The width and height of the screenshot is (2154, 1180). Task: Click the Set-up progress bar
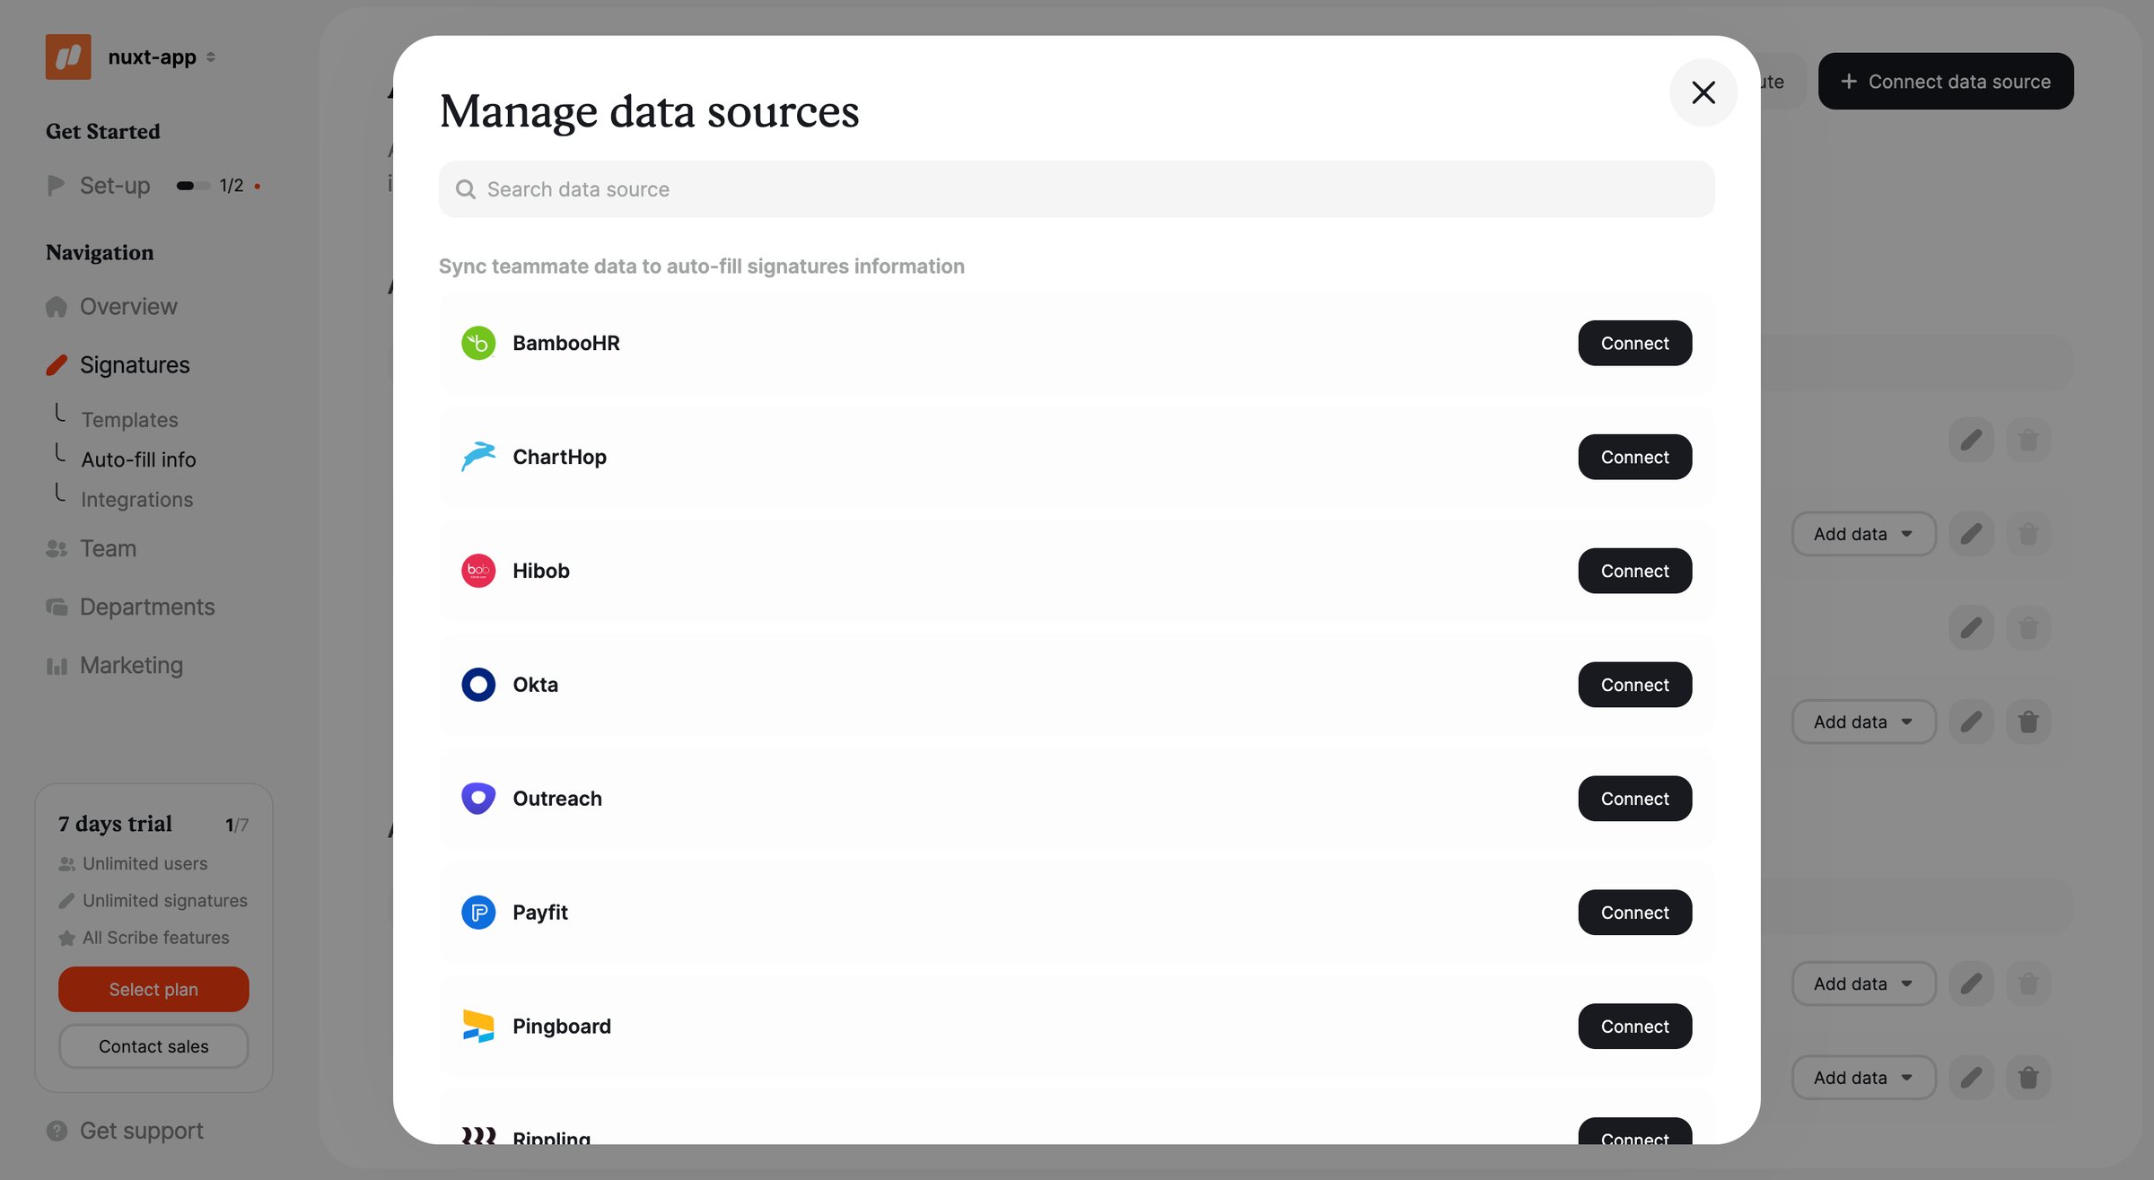click(x=193, y=186)
